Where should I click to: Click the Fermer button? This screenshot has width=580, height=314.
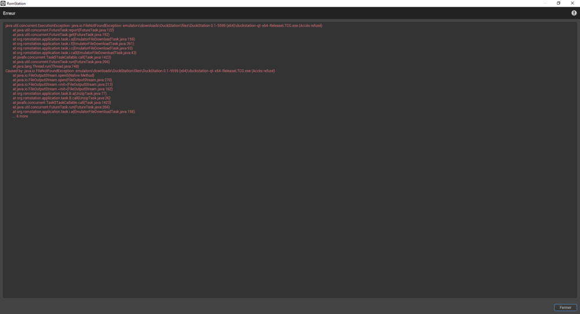pos(565,308)
